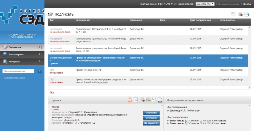Click the На доработку button
This screenshot has width=254, height=131.
pyautogui.click(x=152, y=123)
